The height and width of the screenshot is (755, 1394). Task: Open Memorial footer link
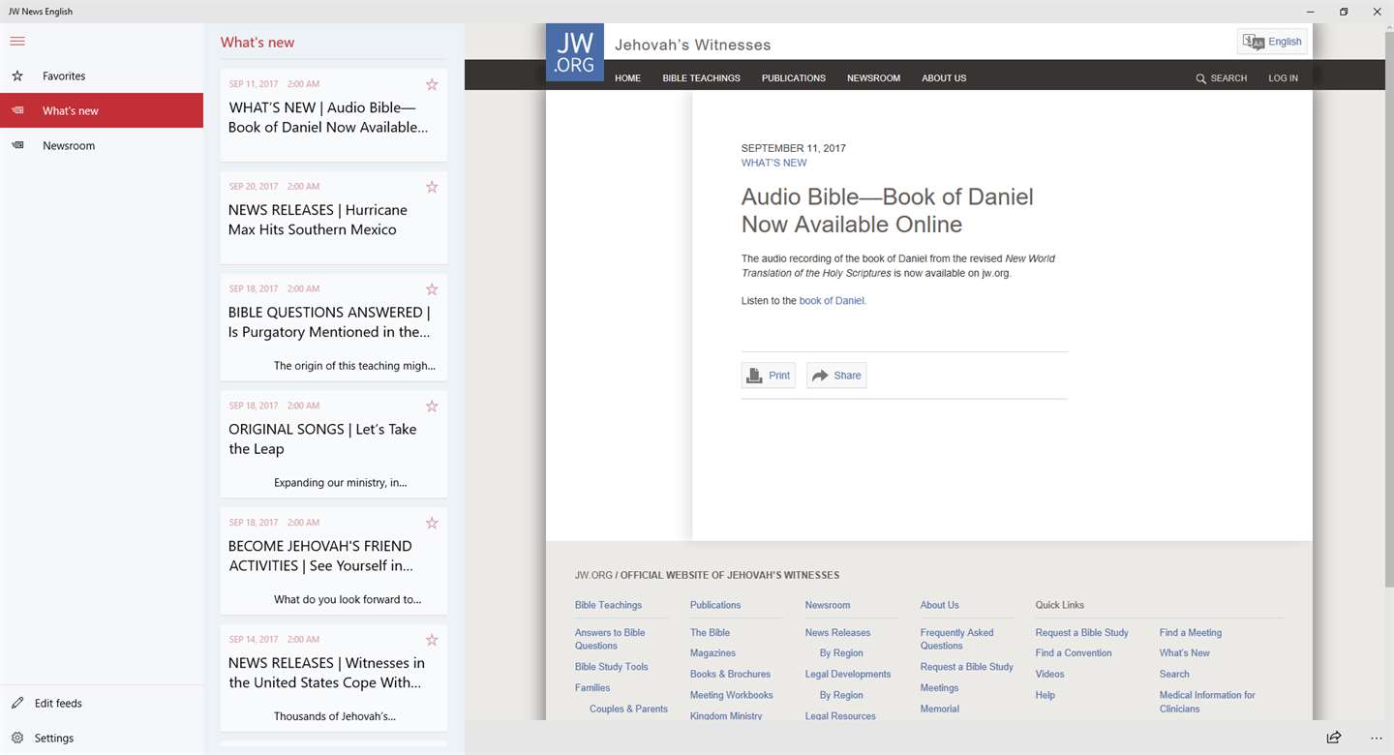coord(939,709)
